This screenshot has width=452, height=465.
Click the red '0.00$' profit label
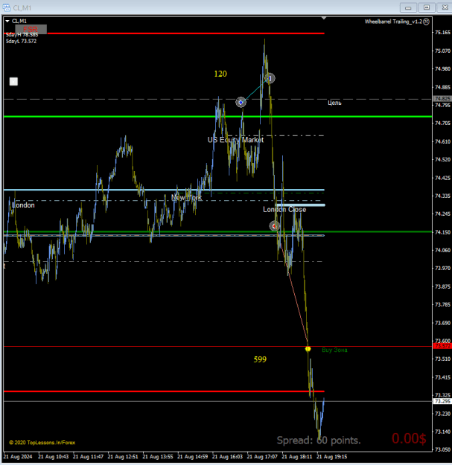pos(409,438)
